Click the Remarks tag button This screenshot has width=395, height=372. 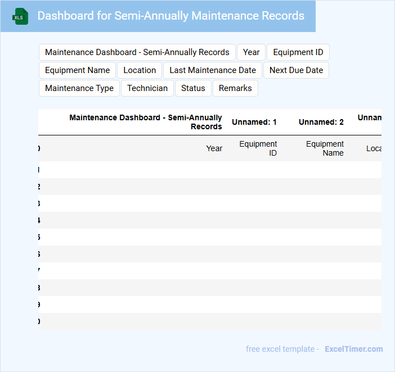(x=235, y=88)
